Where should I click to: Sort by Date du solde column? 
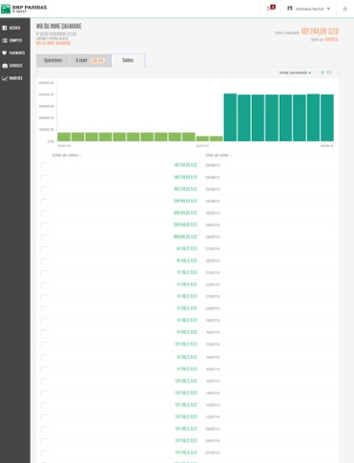coord(218,155)
